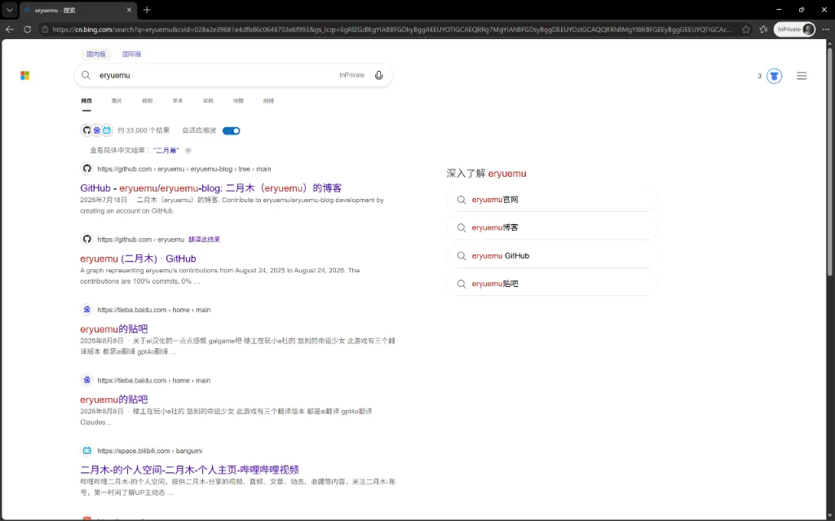Search related query eryuemu GitHub
835x521 pixels.
pyautogui.click(x=552, y=256)
